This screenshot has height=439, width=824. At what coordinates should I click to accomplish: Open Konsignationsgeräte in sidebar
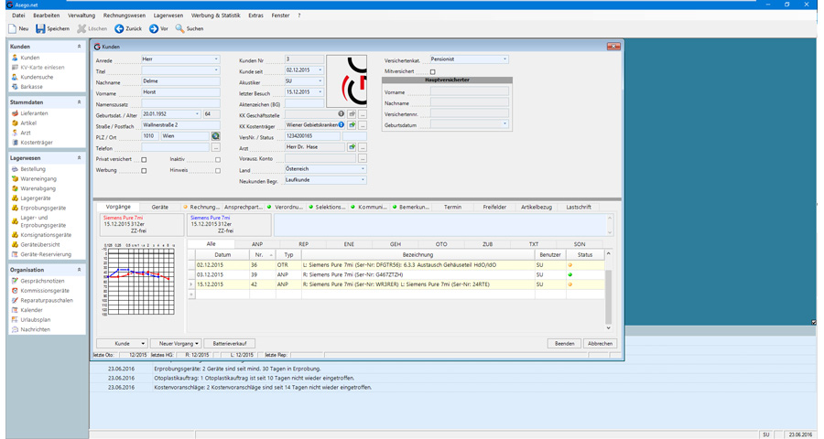click(x=46, y=235)
